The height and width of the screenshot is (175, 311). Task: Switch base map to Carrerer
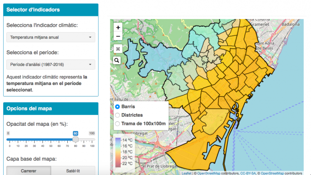click(x=28, y=170)
